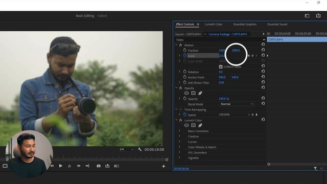Screen dimensions: 327x184
Task: Expand the Basic Correction section
Action: (179, 131)
